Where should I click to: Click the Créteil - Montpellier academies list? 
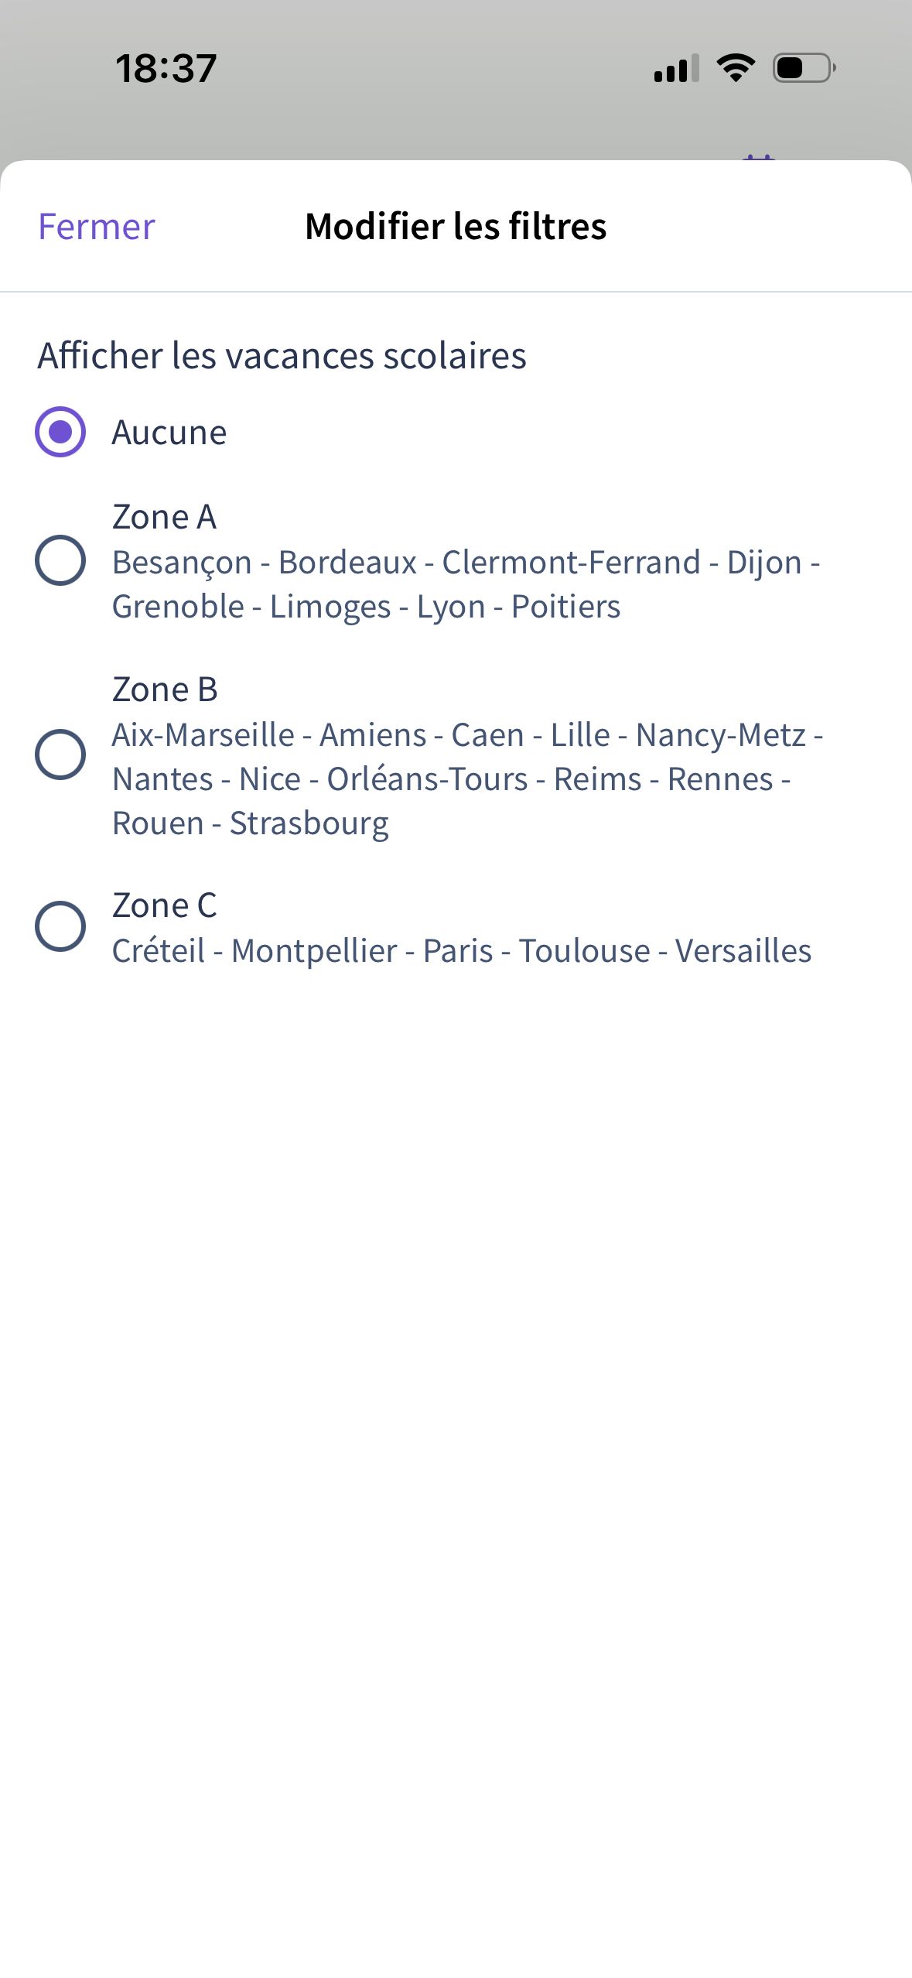pyautogui.click(x=461, y=951)
